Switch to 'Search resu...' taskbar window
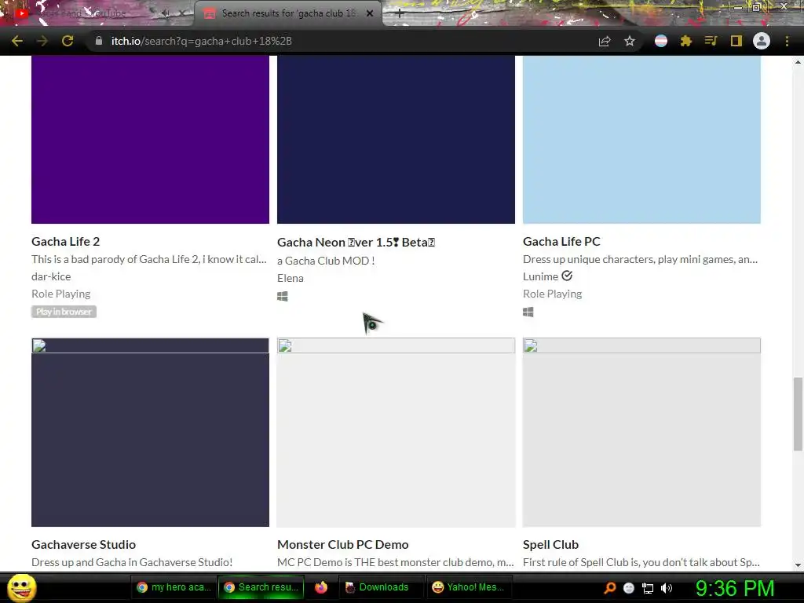 (x=261, y=587)
